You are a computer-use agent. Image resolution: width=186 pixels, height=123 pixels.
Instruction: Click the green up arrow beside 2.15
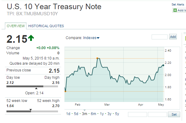coord(31,38)
